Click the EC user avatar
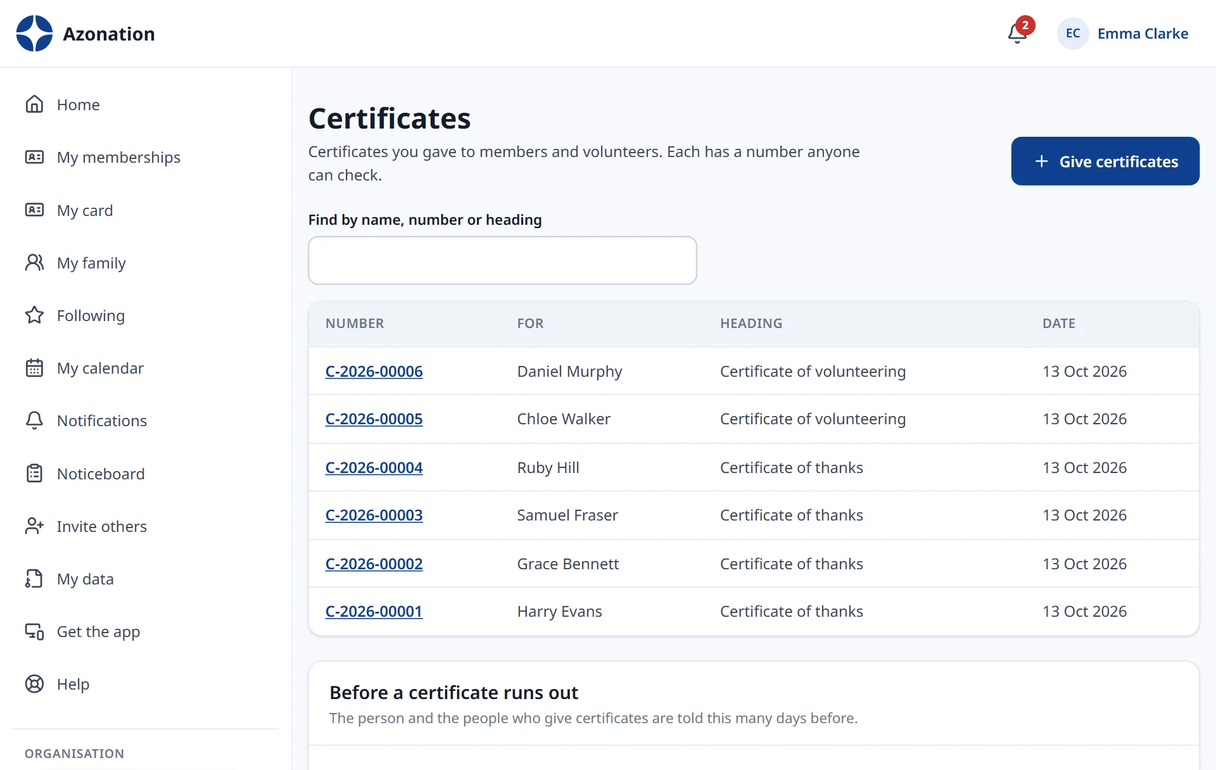 [x=1072, y=34]
